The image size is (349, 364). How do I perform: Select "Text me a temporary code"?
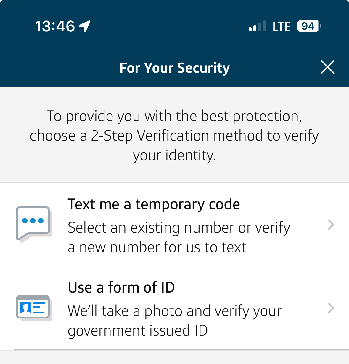coord(154,204)
